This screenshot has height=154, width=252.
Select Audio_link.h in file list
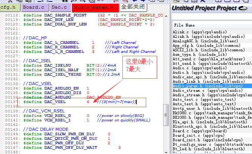(209, 81)
